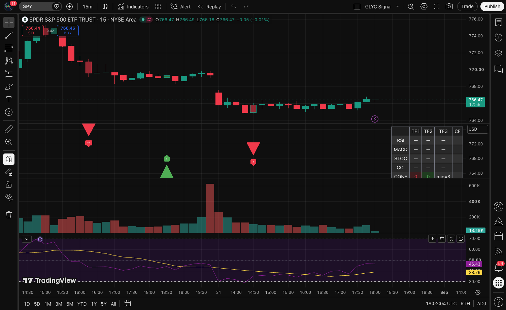Viewport: 506px width, 310px height.
Task: Expand the GLYC Signal layout chevron
Action: click(398, 6)
